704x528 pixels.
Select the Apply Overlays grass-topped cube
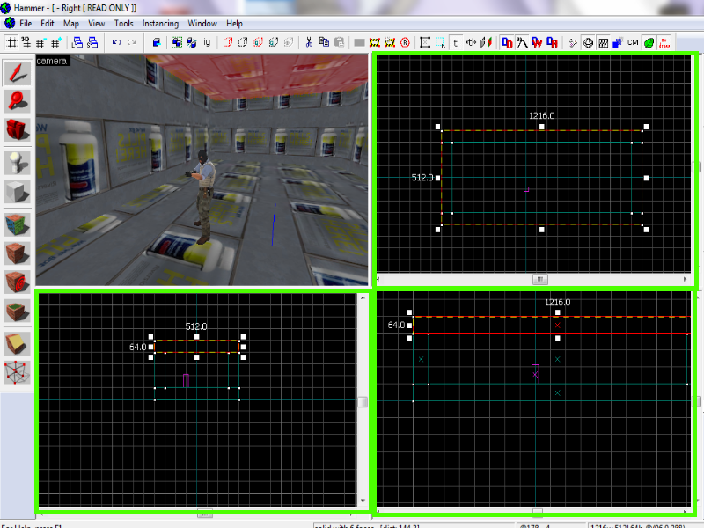[x=17, y=311]
